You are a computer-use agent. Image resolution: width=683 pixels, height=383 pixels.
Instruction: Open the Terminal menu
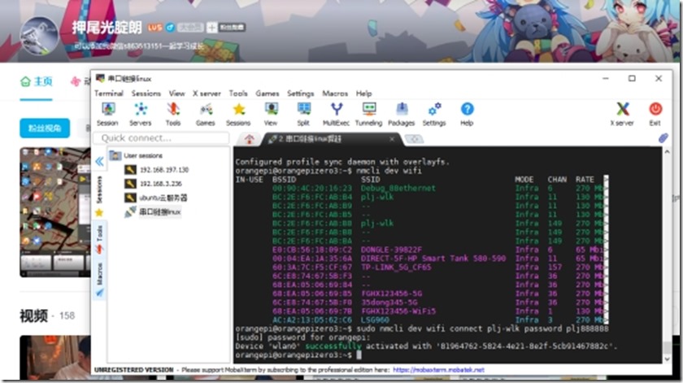pyautogui.click(x=109, y=94)
